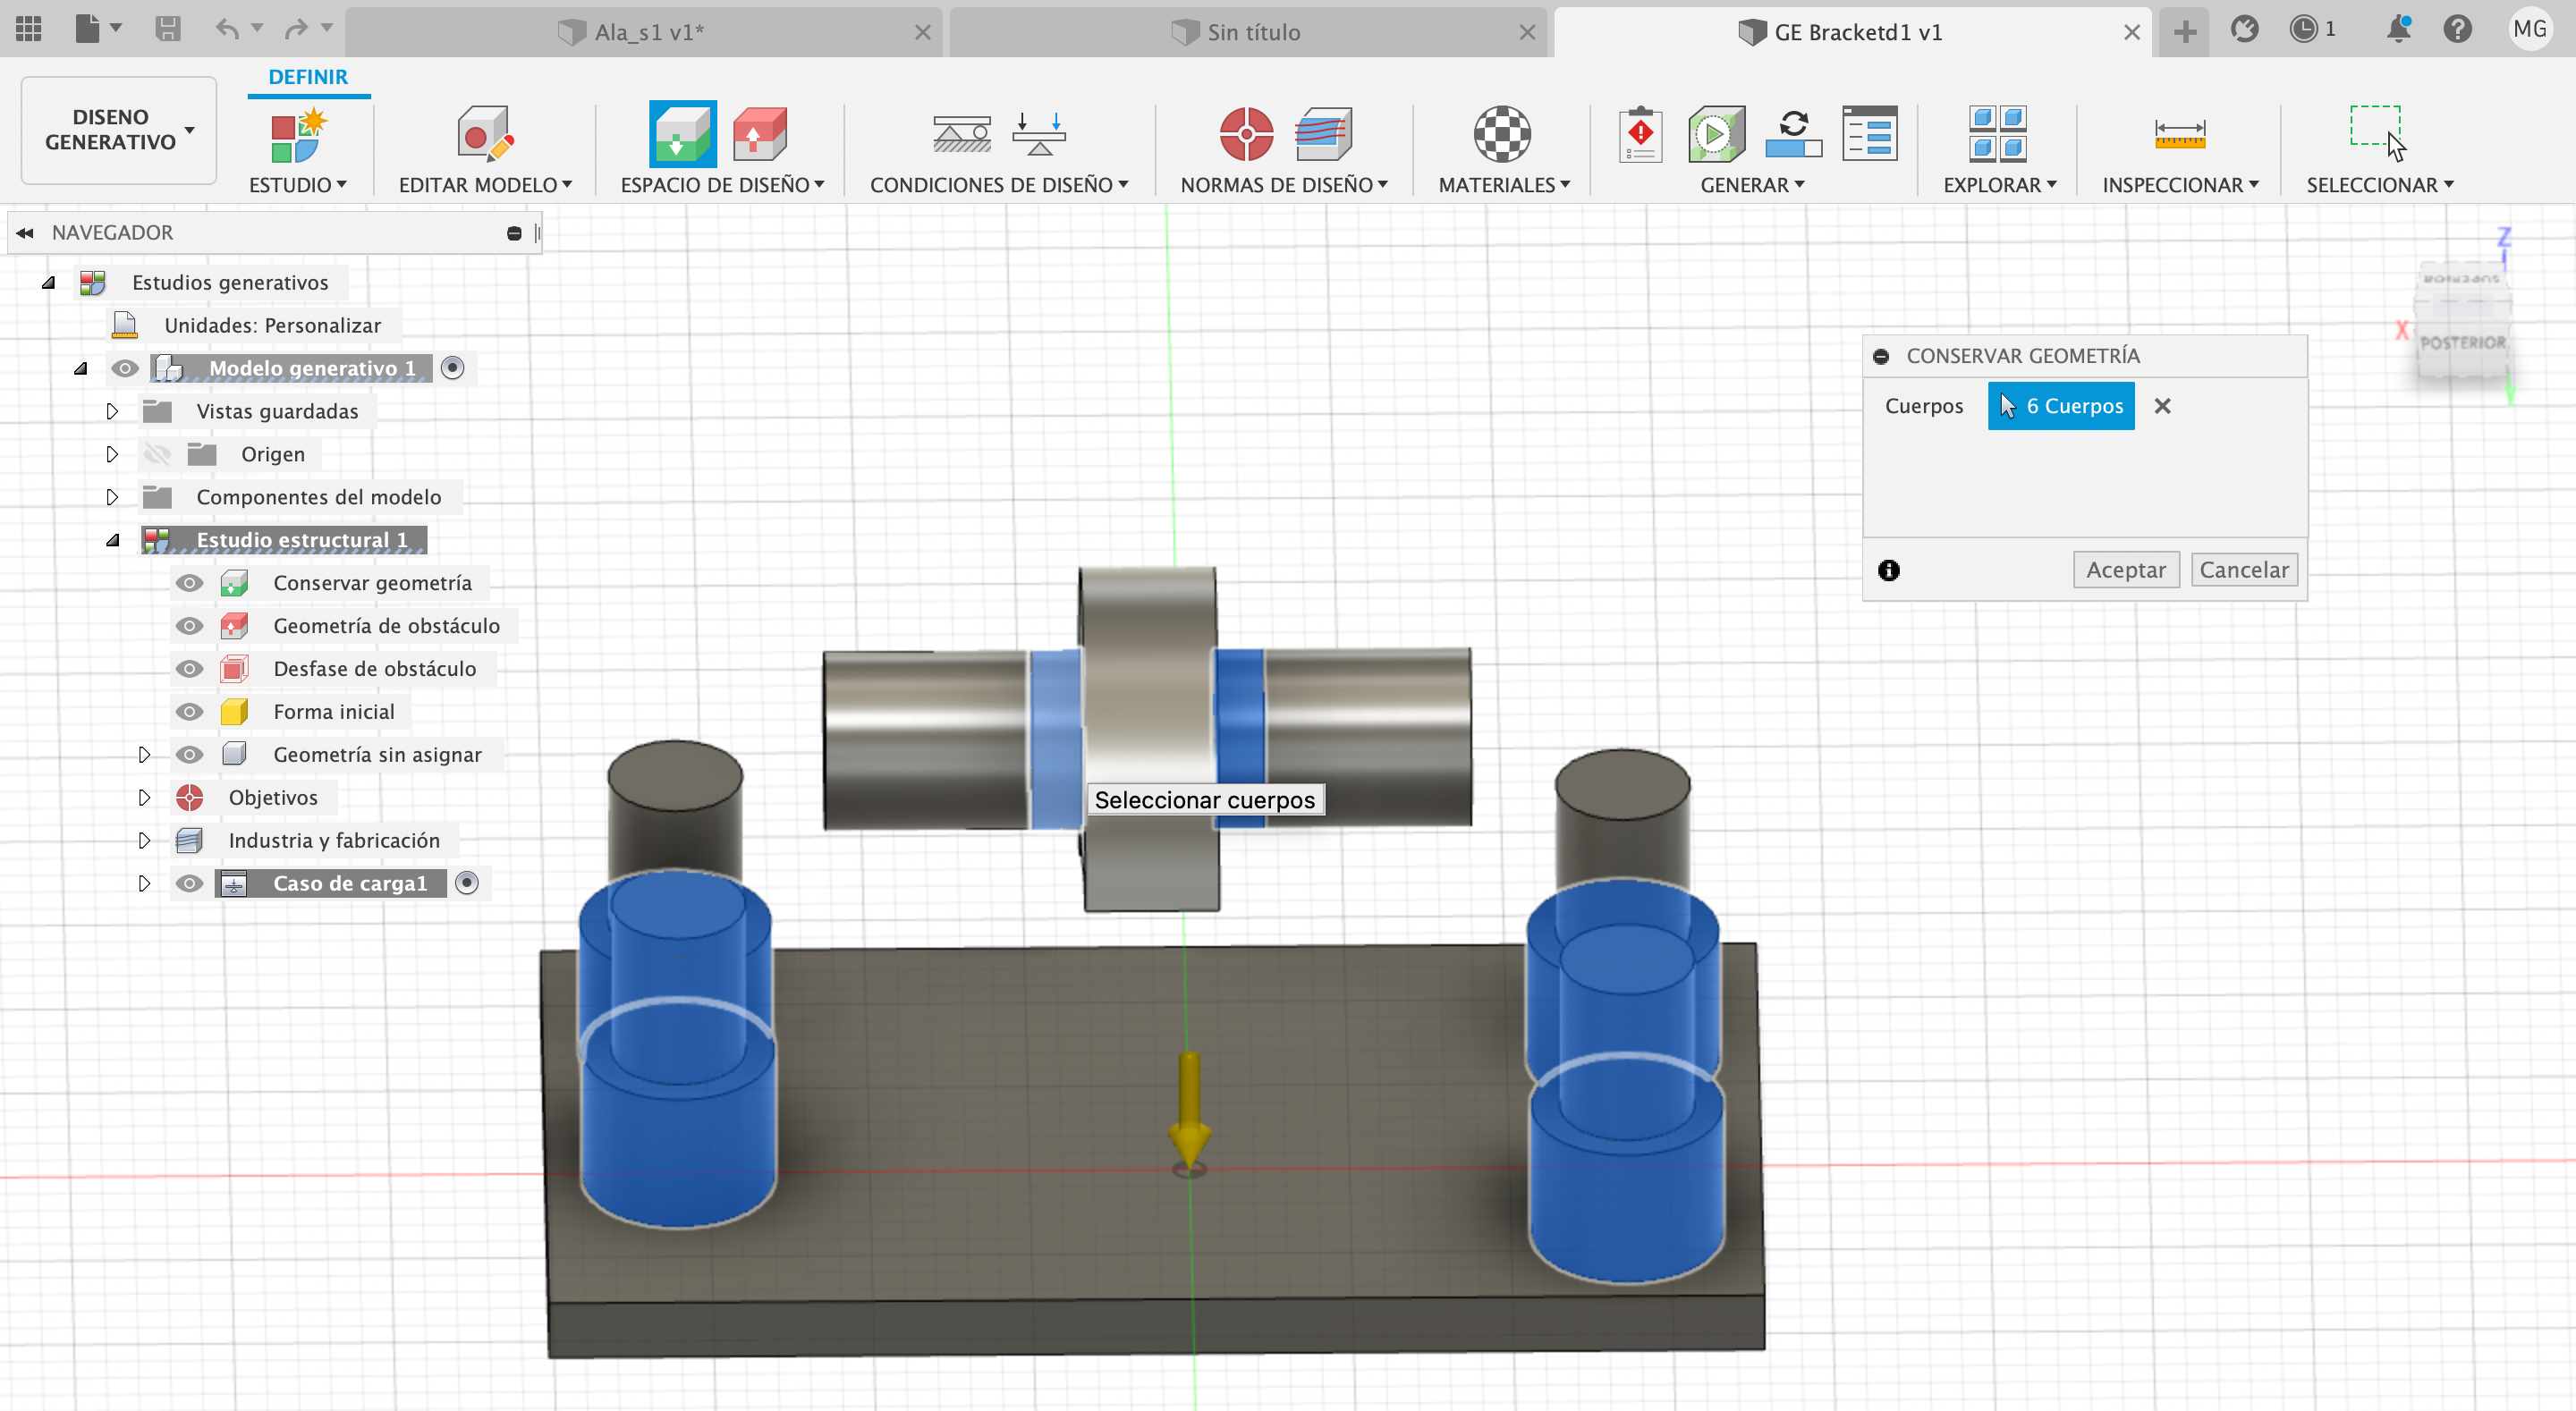Expand the Origen folder
The image size is (2576, 1411).
[112, 454]
